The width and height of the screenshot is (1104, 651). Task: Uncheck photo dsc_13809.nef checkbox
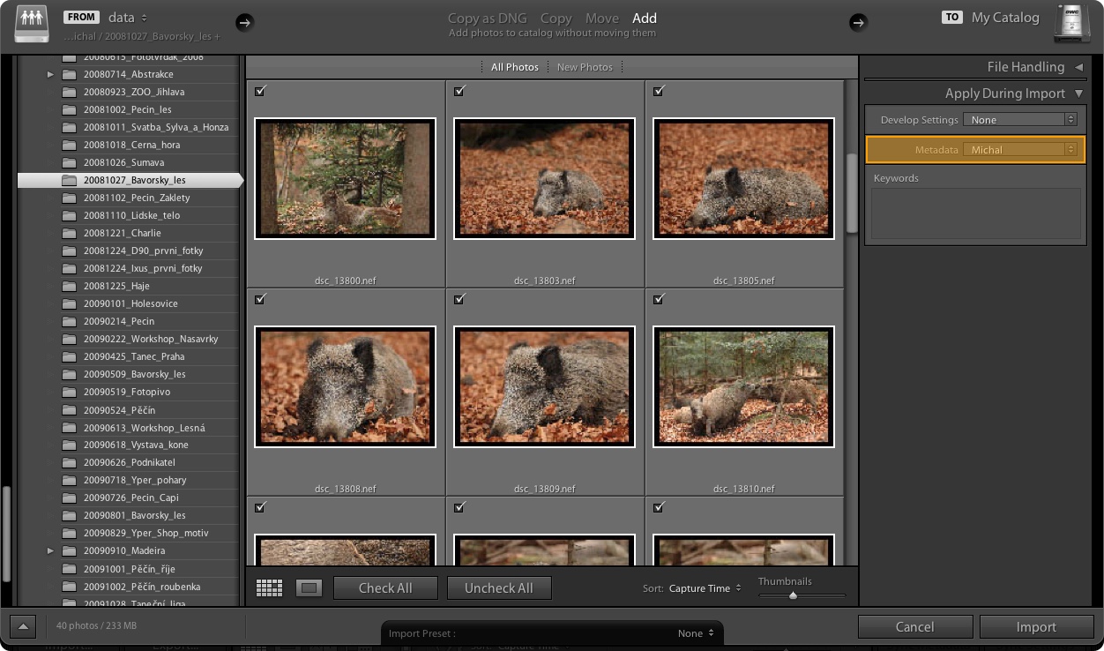click(x=459, y=299)
